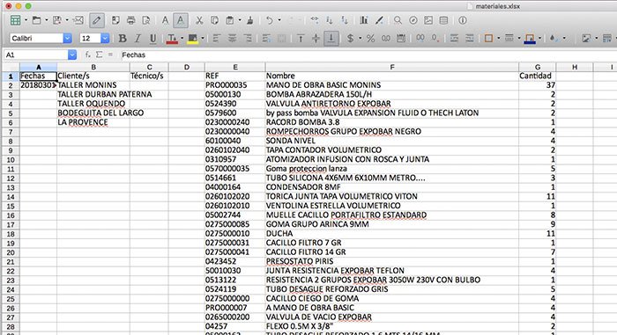Click the Open file folder icon
Screen dimensions: 617x335
(x=37, y=20)
